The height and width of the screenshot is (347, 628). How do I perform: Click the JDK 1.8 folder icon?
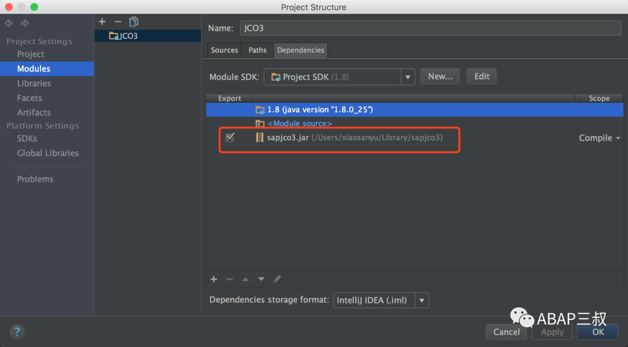[x=260, y=110]
